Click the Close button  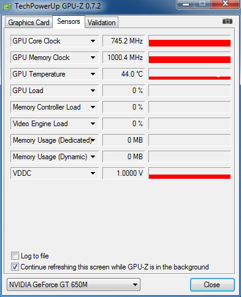(212, 285)
